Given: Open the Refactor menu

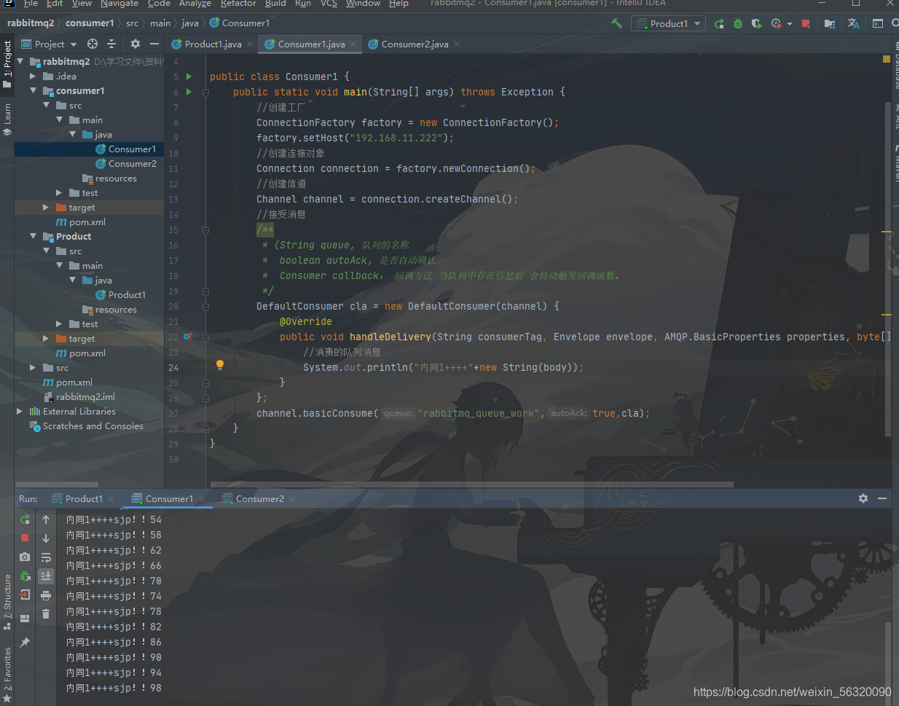Looking at the screenshot, I should click(238, 4).
